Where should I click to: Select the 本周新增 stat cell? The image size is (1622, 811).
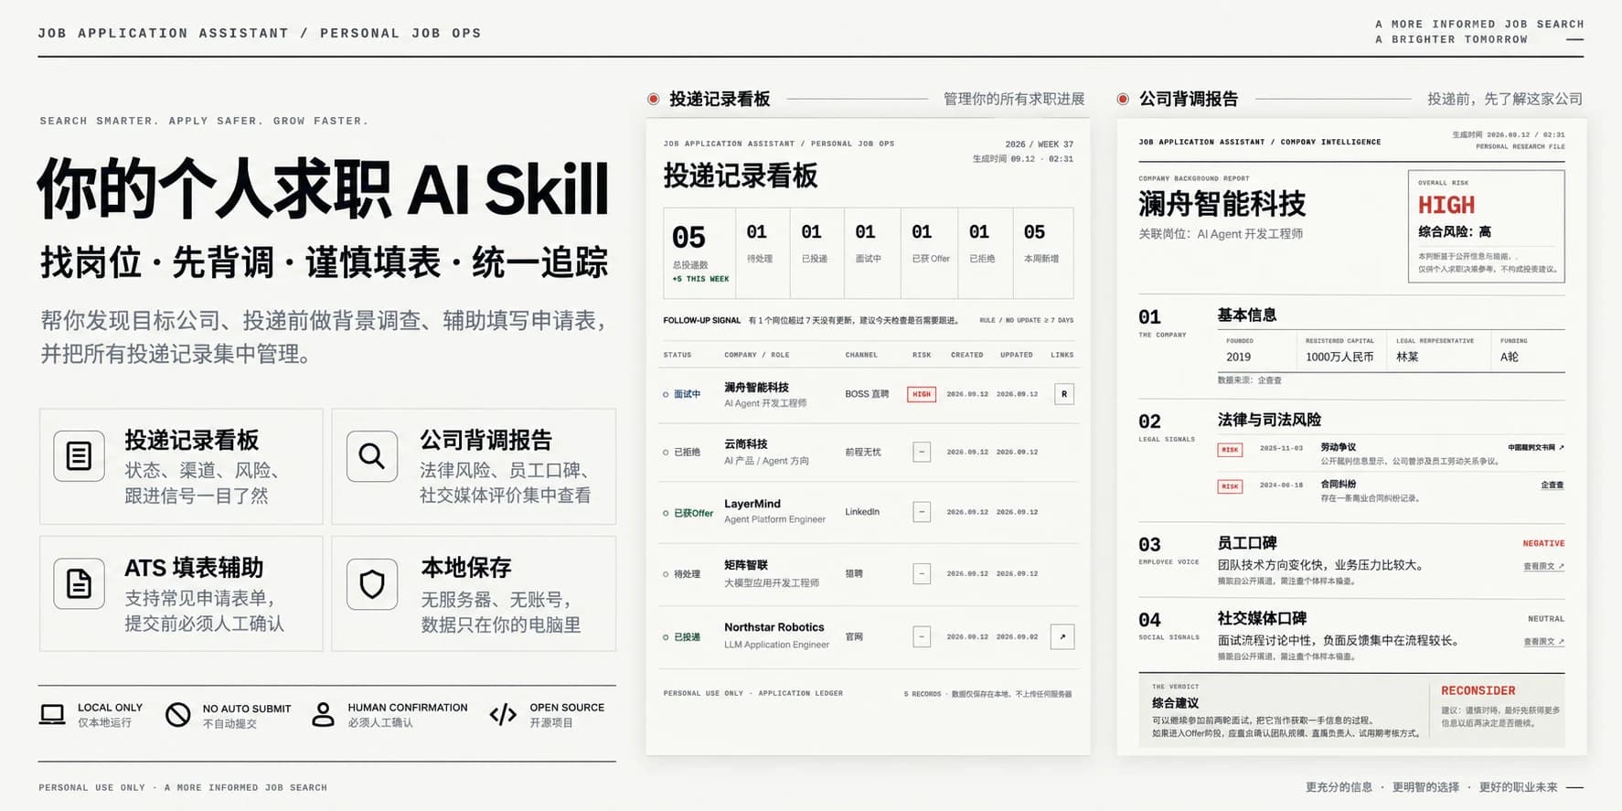1043,253
